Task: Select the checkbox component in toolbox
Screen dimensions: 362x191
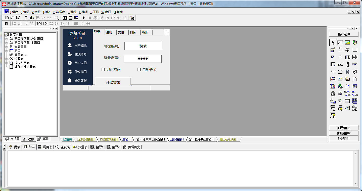Action: coord(333,57)
